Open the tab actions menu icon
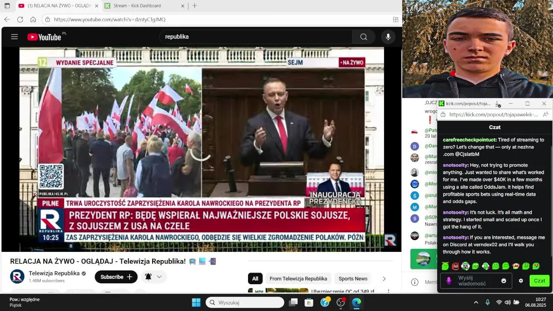The height and width of the screenshot is (311, 553). pyautogui.click(x=7, y=6)
